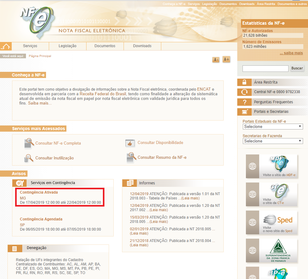Click the globe icon beside the CT-e banner

click(252, 194)
